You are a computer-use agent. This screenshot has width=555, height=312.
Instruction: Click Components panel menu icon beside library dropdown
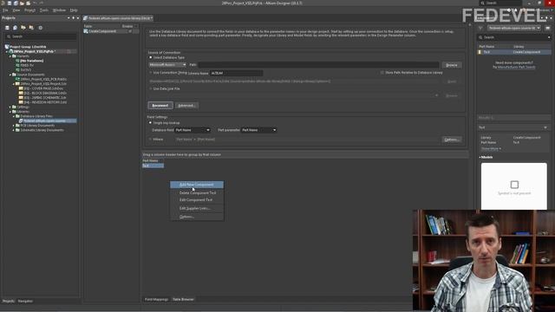point(547,28)
